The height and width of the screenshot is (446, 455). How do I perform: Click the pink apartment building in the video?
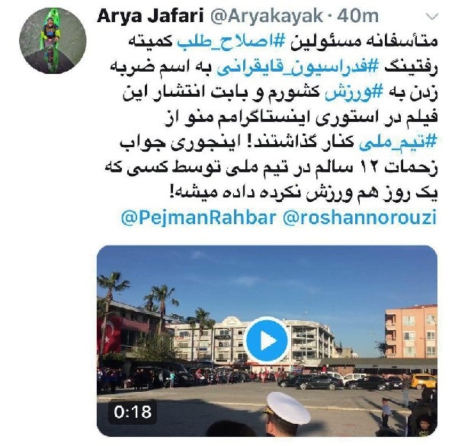point(412,331)
